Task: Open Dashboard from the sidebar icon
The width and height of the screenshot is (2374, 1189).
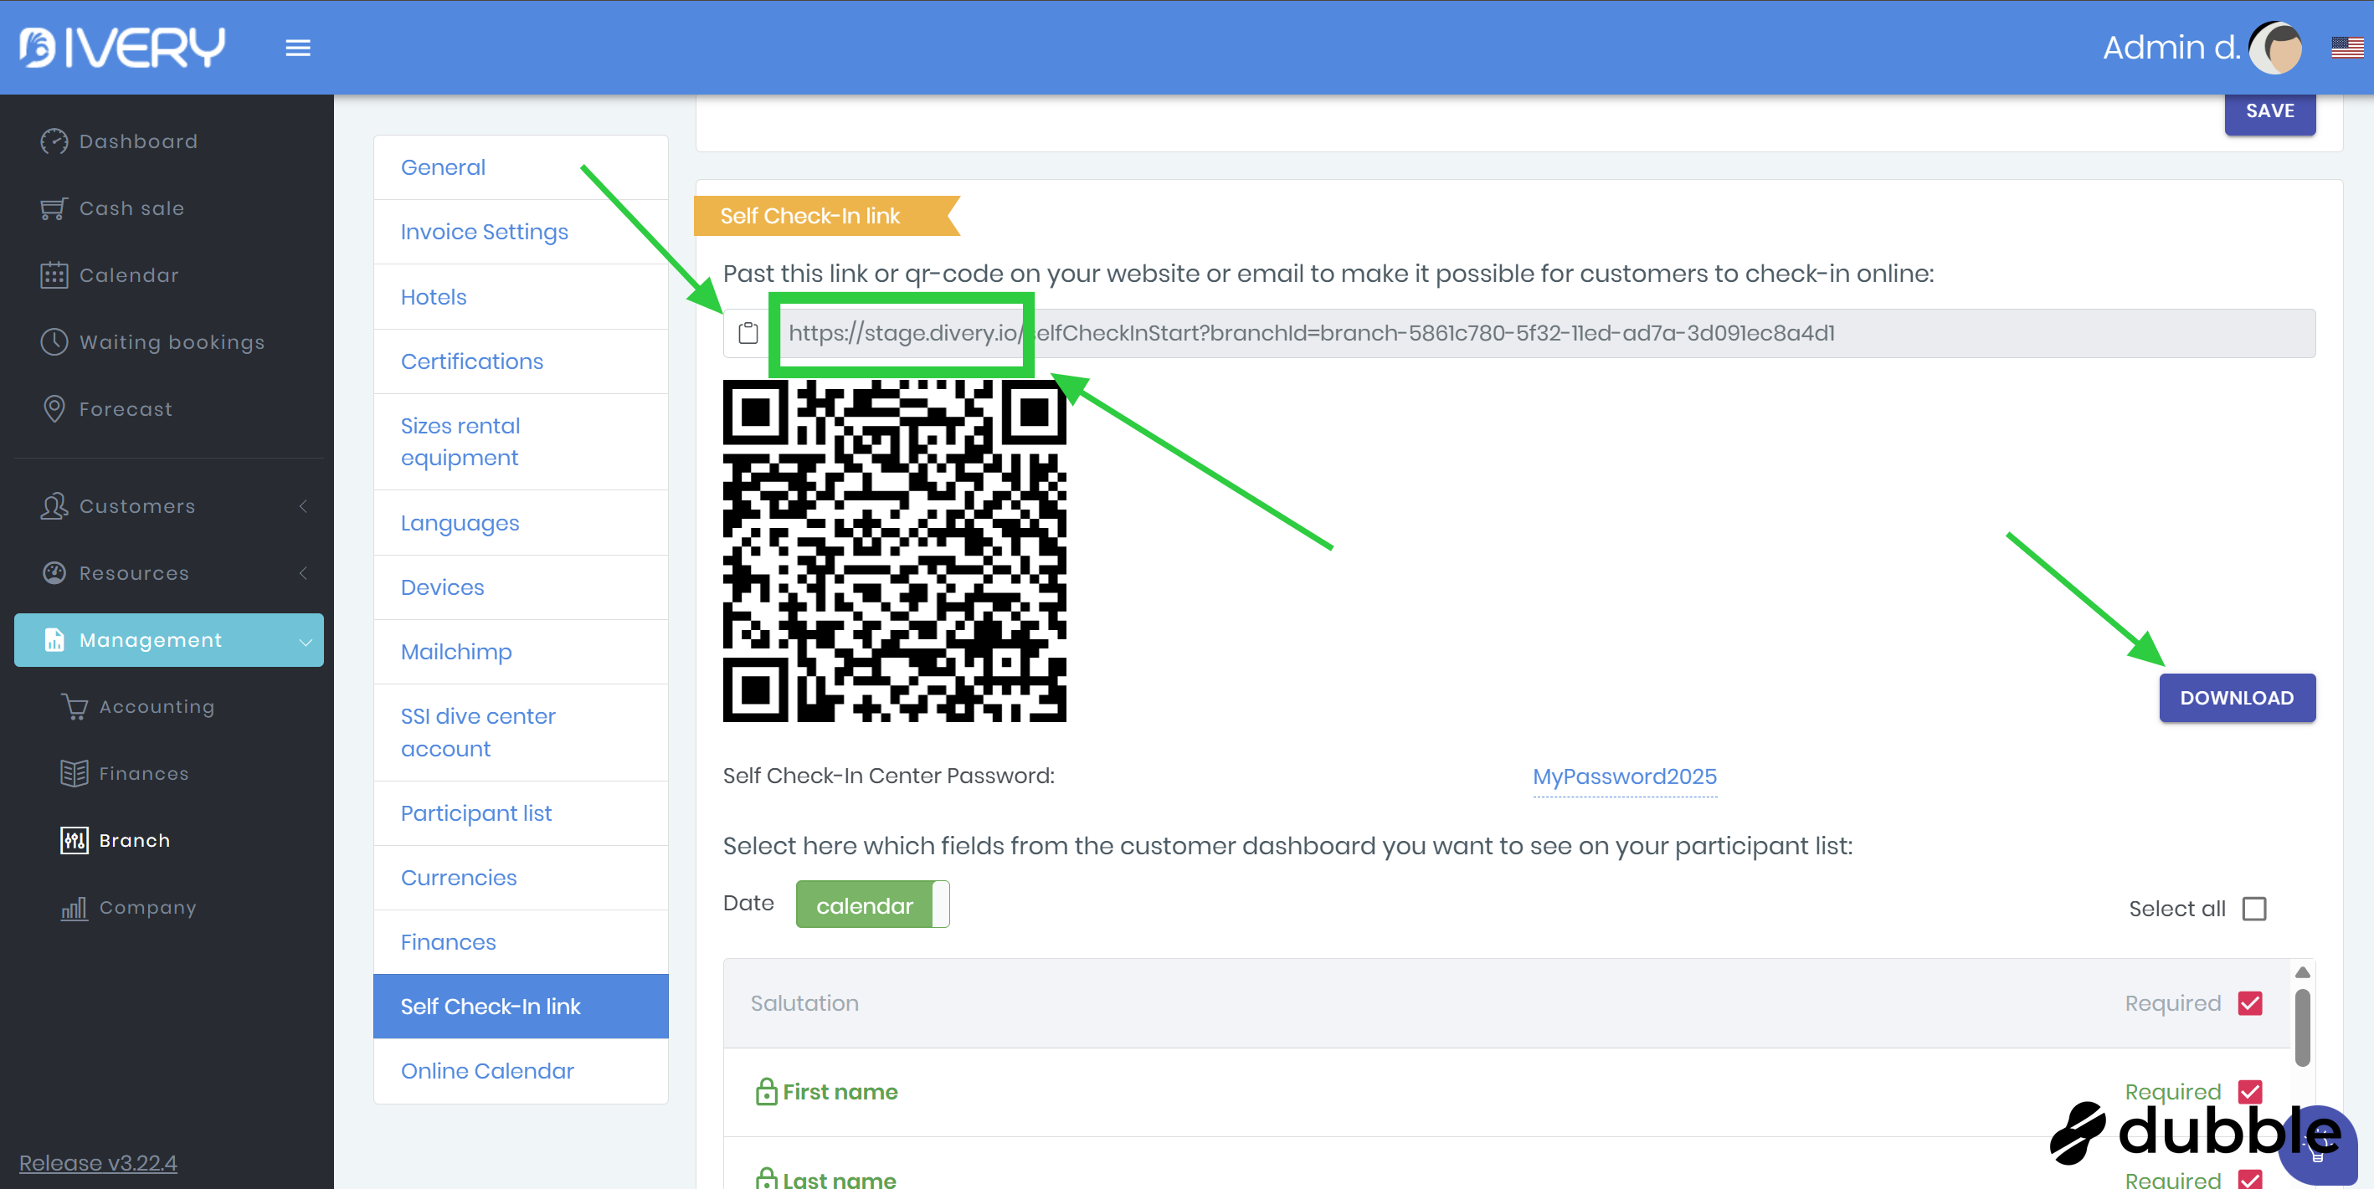Action: pyautogui.click(x=54, y=141)
